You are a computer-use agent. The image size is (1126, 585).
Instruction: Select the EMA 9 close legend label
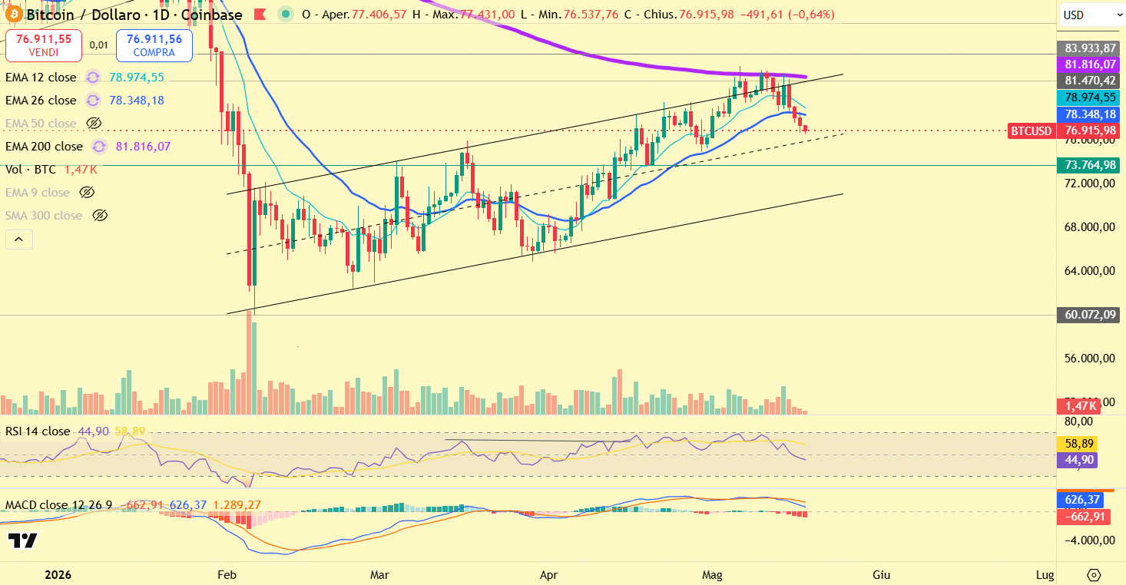coord(38,193)
